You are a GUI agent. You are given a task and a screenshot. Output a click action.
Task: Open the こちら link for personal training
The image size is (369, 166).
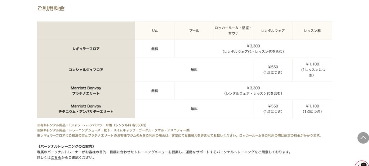coord(56,157)
